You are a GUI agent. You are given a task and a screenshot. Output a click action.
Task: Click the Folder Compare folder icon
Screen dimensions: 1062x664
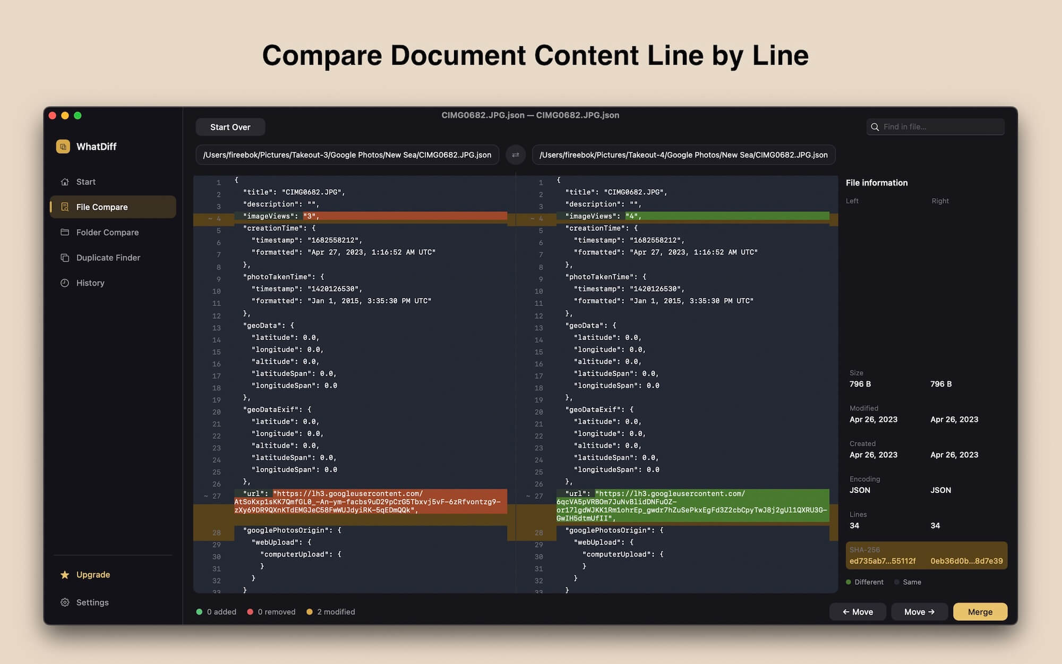[65, 232]
